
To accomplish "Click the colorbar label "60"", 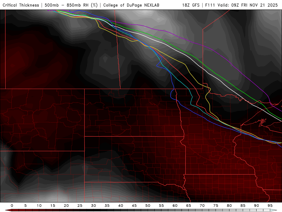I will point(175,206).
